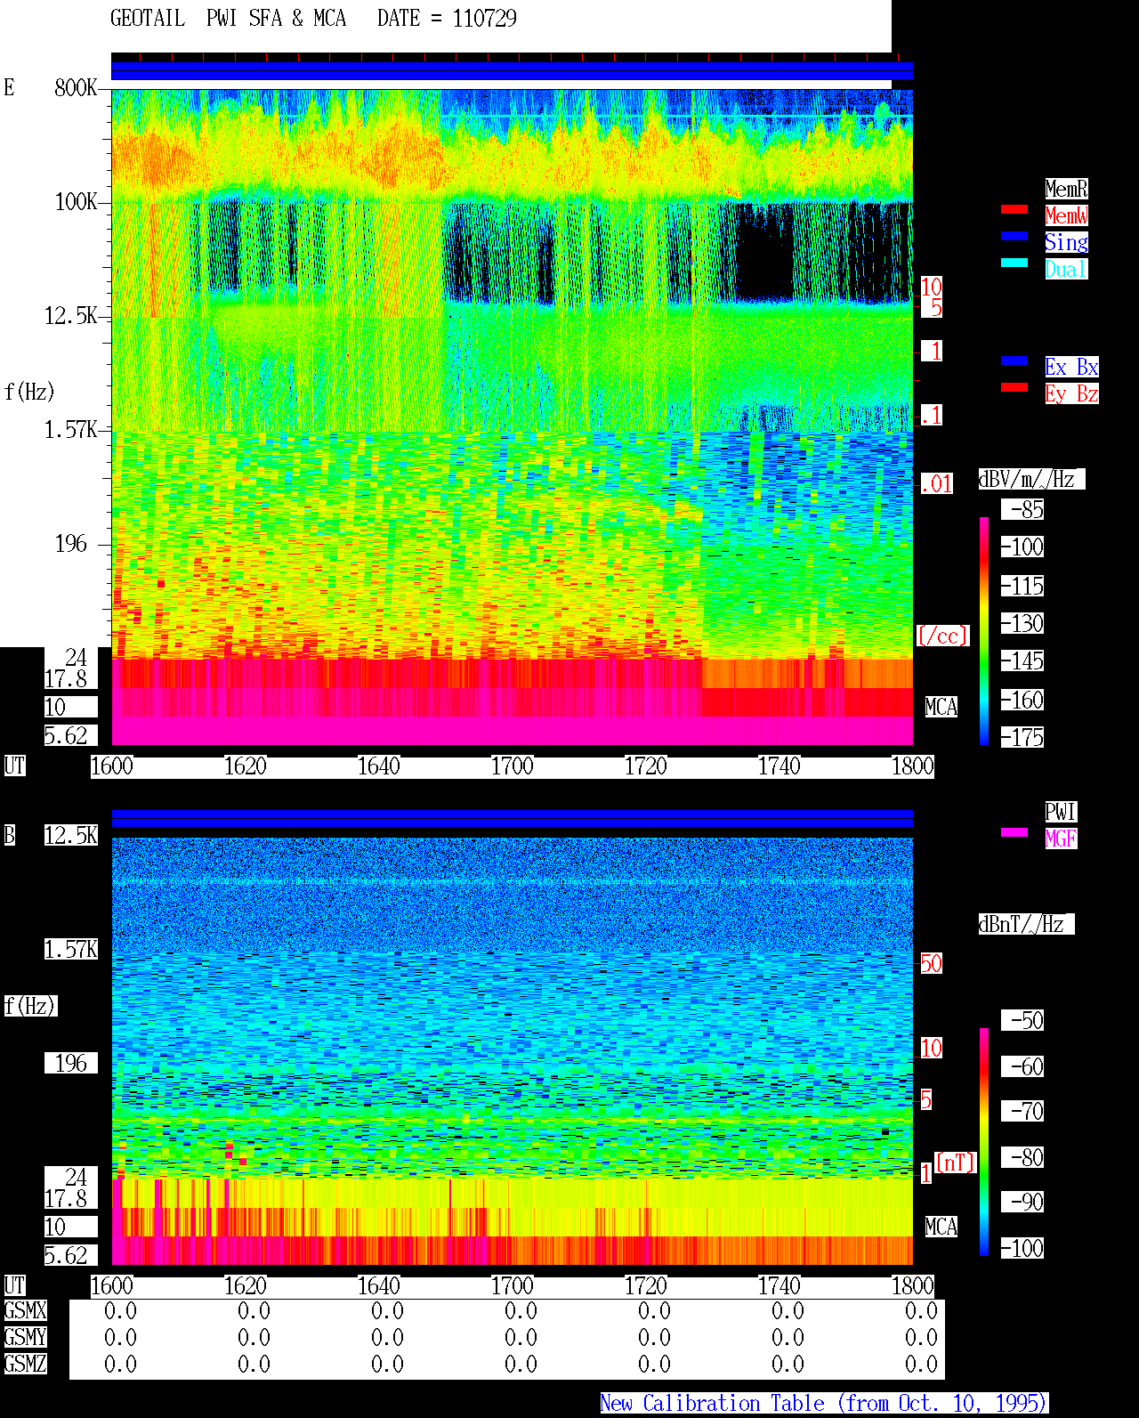Click the 800K frequency axis label
This screenshot has height=1418, width=1139.
pos(76,87)
